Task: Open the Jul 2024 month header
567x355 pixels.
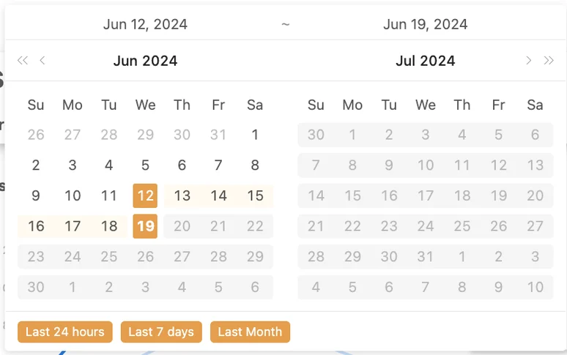Action: pos(425,61)
